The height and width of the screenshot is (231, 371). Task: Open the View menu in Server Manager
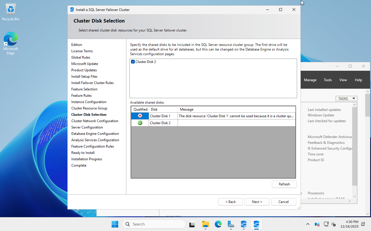tap(343, 80)
